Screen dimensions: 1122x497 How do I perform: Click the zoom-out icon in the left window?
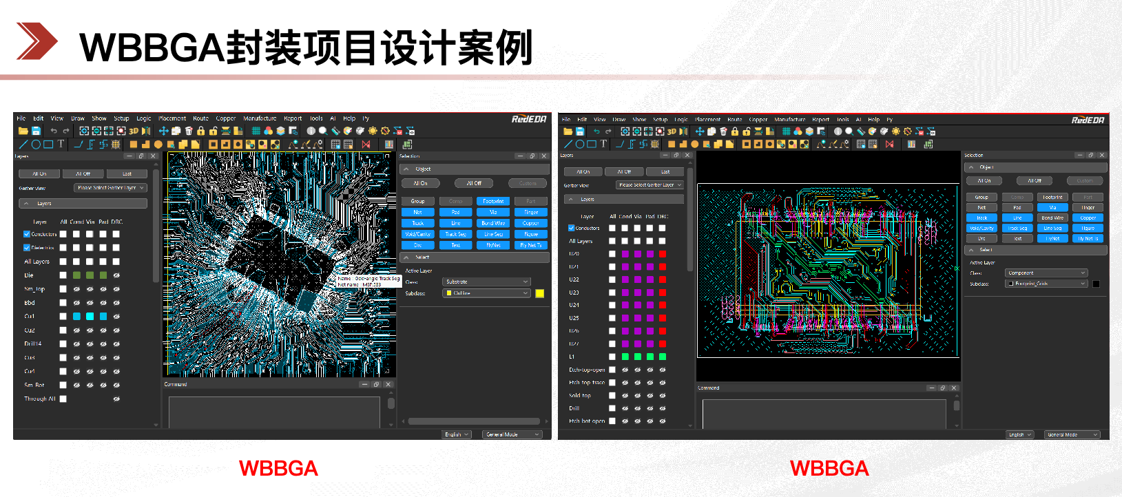coord(96,131)
